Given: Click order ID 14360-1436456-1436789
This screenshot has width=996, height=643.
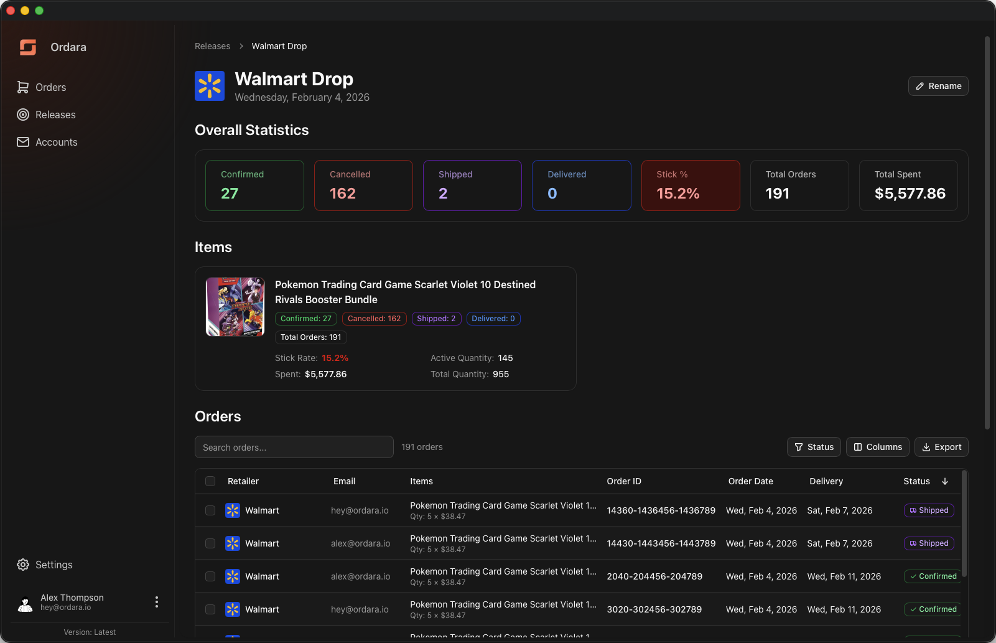Looking at the screenshot, I should point(661,510).
